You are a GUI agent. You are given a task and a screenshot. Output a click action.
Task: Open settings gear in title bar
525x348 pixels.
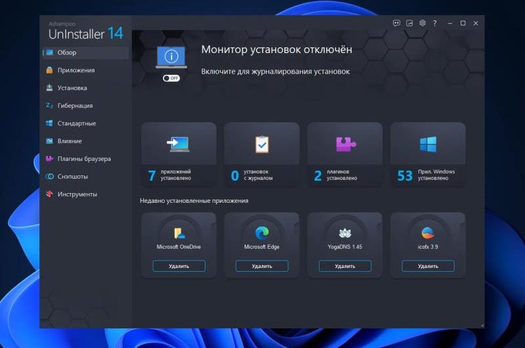pyautogui.click(x=423, y=23)
